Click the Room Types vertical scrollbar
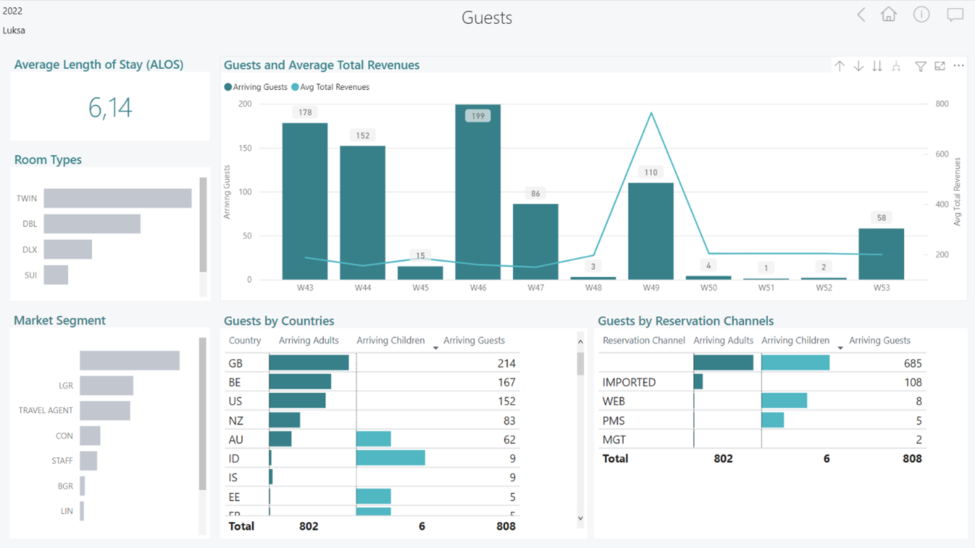The image size is (975, 548). pyautogui.click(x=203, y=225)
